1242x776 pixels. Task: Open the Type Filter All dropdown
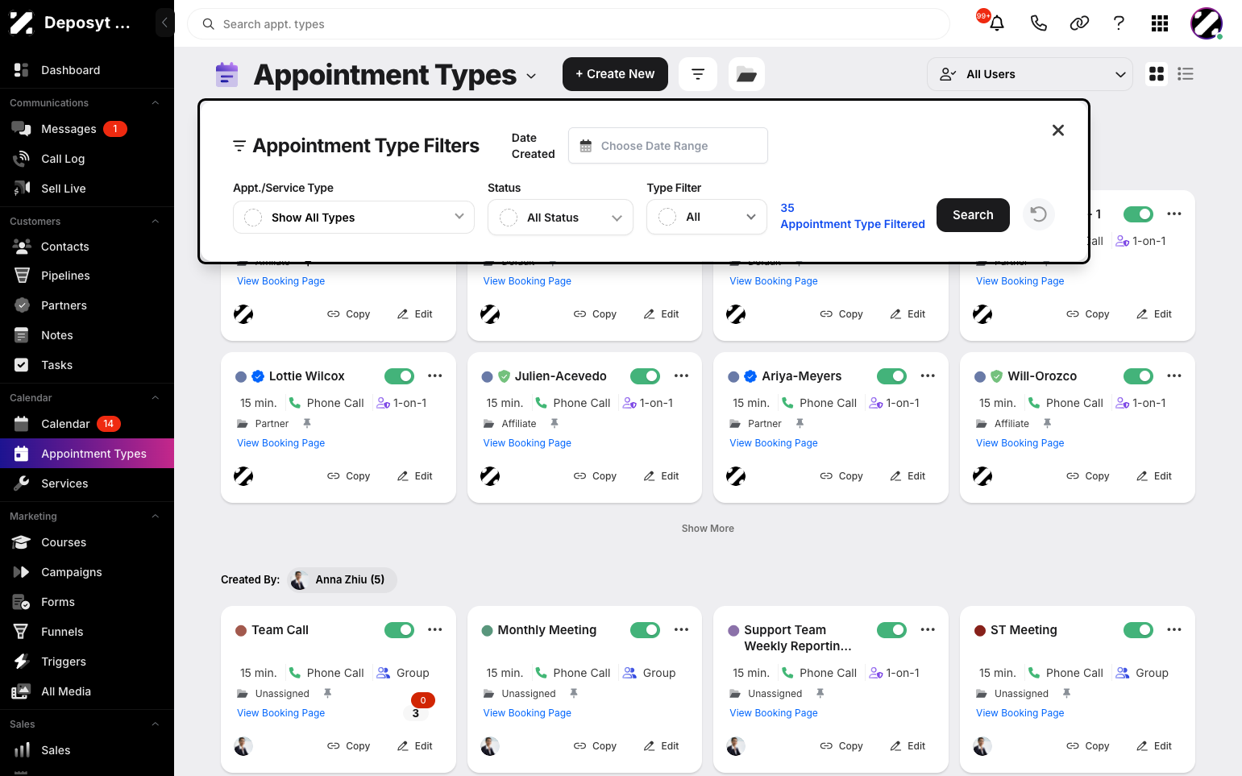(706, 217)
